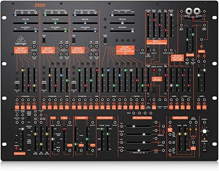Toggle the VCO 1 Audio/LF switch

pyautogui.click(x=17, y=87)
